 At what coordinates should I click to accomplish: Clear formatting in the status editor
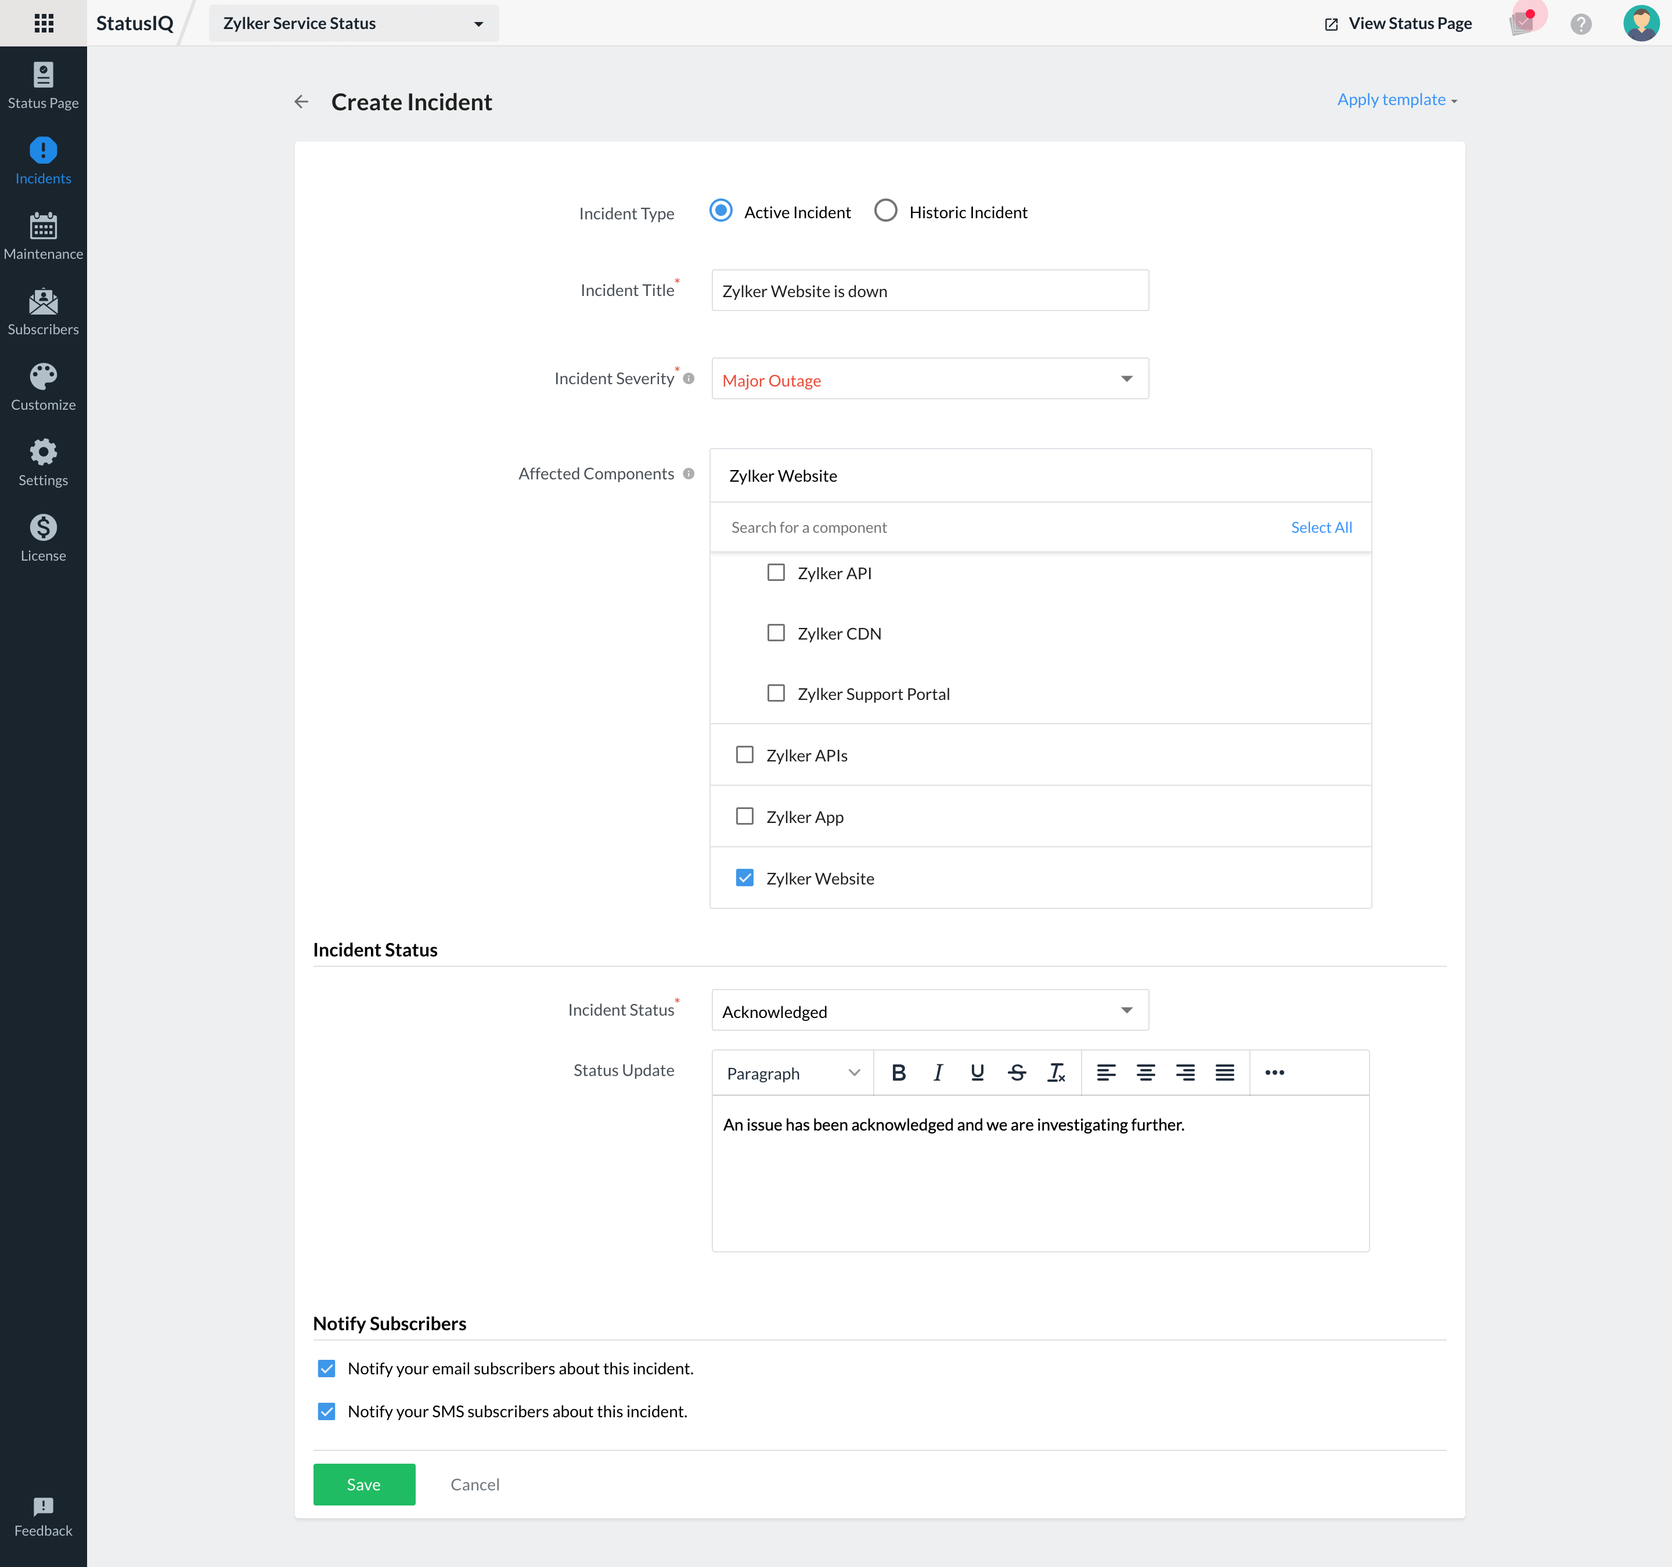coord(1057,1073)
